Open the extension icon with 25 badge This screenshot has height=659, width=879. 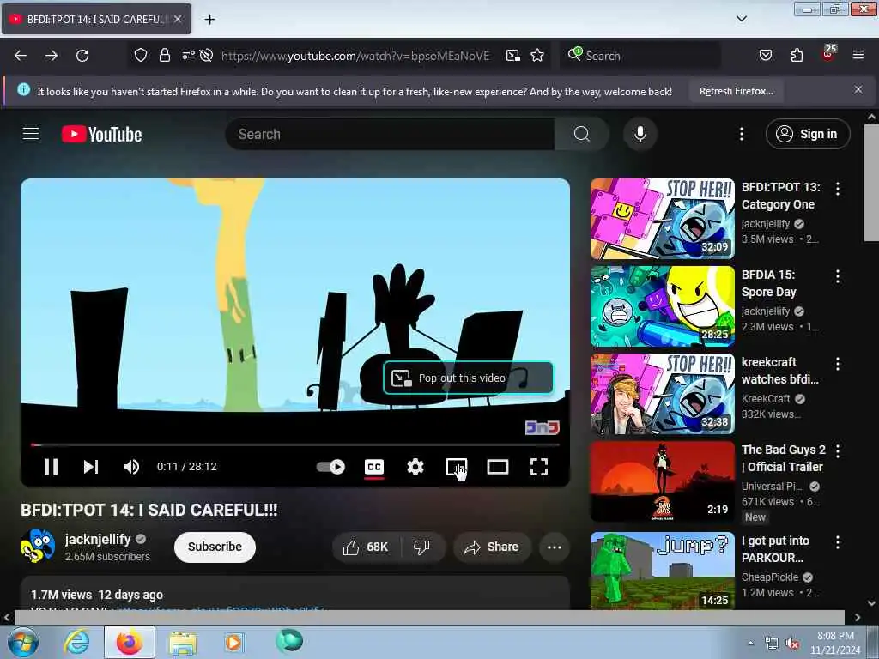[x=828, y=53]
